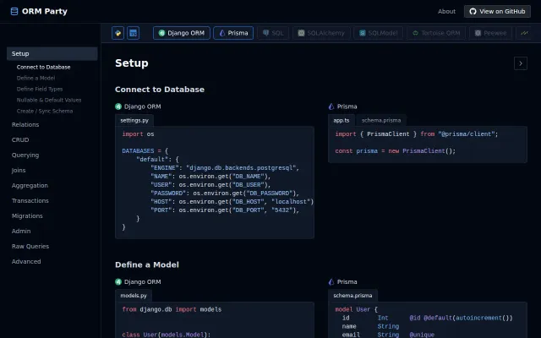The height and width of the screenshot is (338, 541).
Task: Click the GitHub octocat icon in header
Action: [473, 11]
